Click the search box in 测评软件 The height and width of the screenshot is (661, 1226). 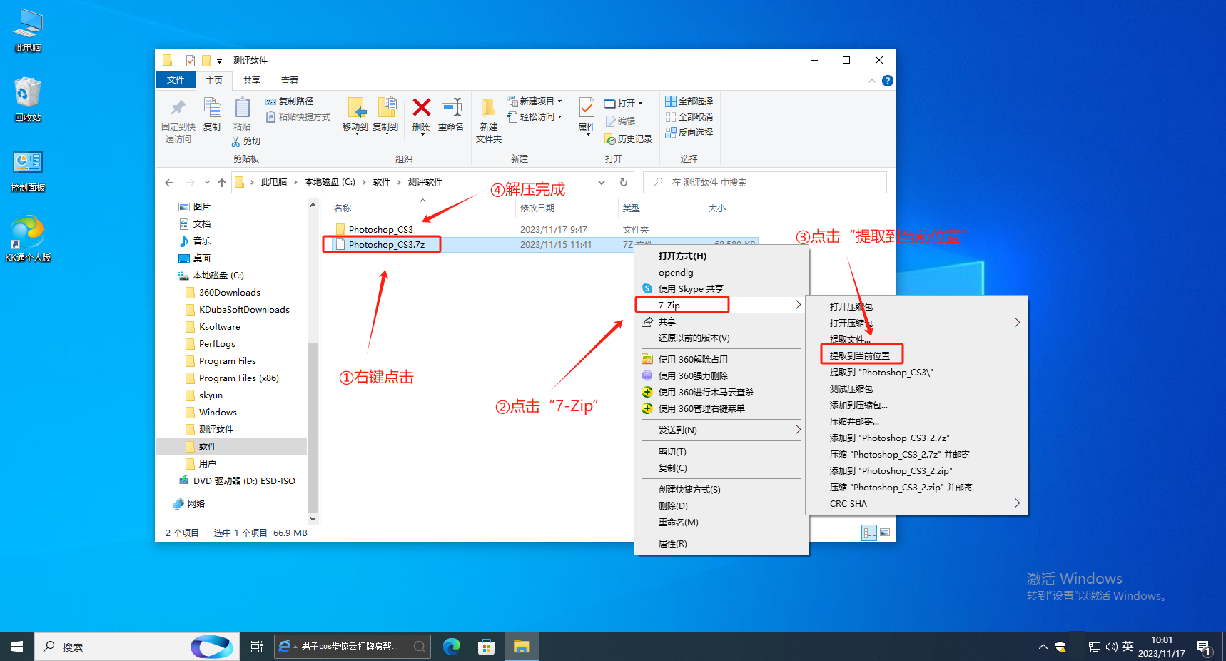765,183
